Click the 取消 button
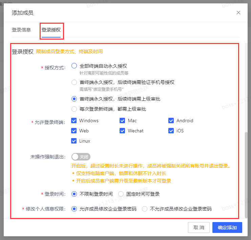 click(x=198, y=227)
